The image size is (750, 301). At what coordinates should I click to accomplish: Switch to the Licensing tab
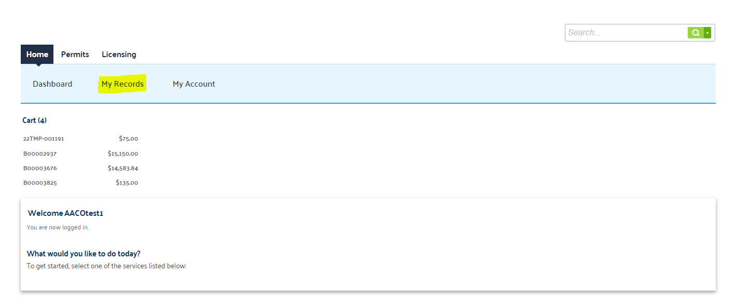click(119, 54)
